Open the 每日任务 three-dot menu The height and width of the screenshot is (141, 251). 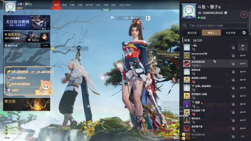point(45,45)
